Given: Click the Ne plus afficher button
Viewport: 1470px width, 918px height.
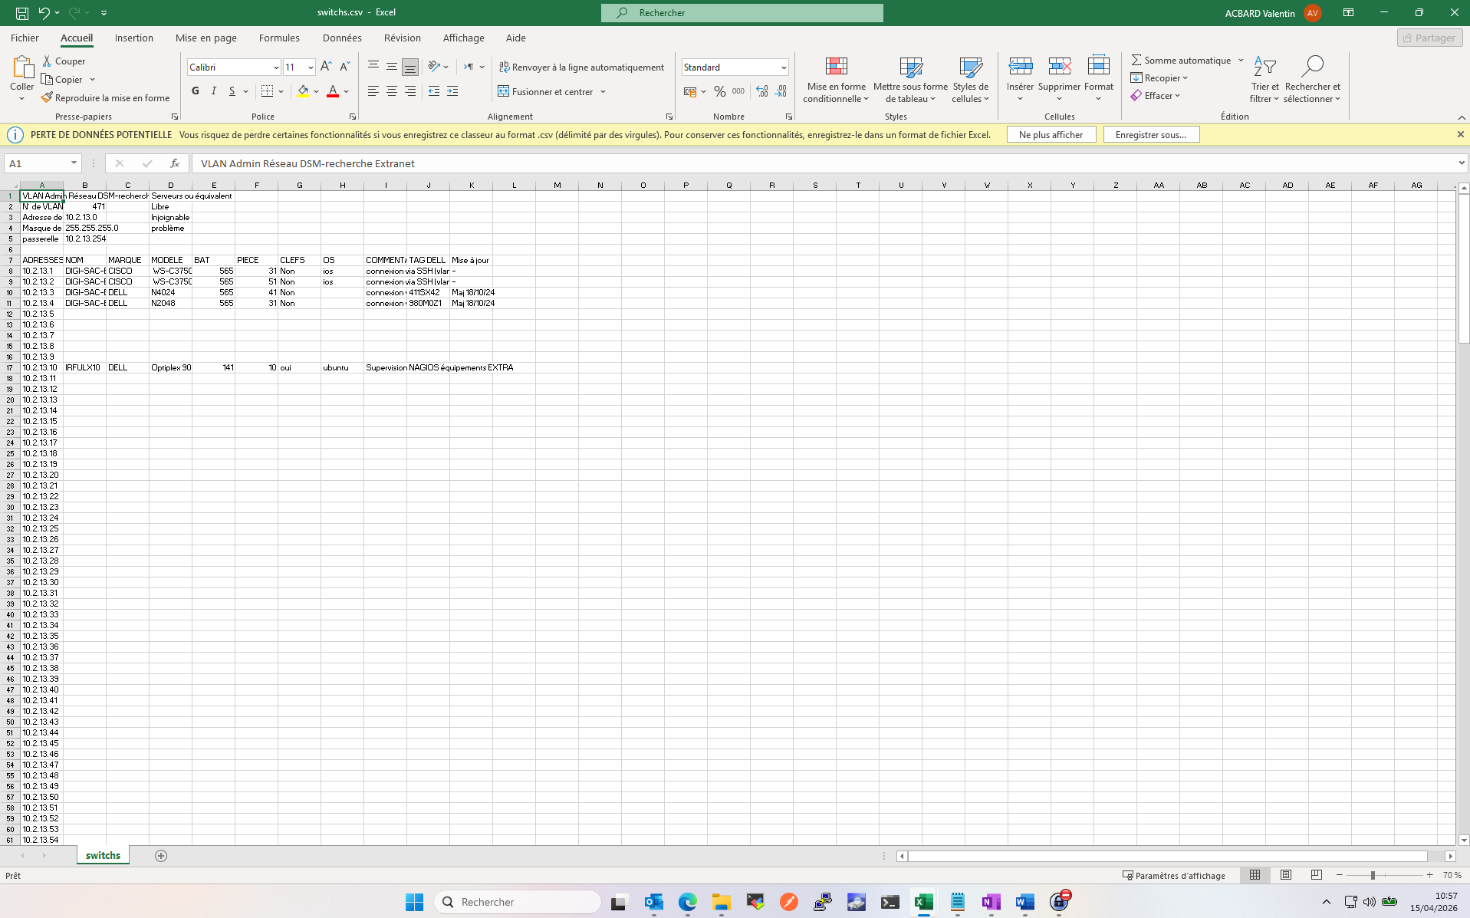Looking at the screenshot, I should click(1051, 135).
